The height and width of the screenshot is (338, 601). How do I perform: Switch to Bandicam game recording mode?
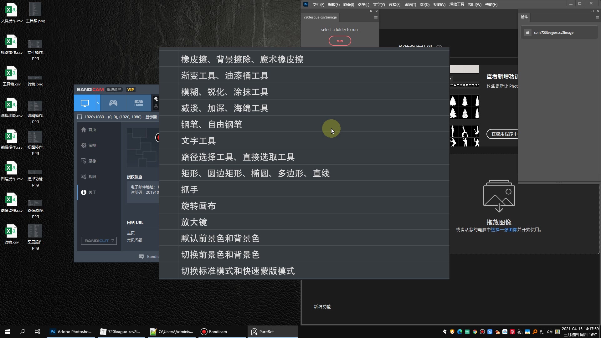point(113,103)
